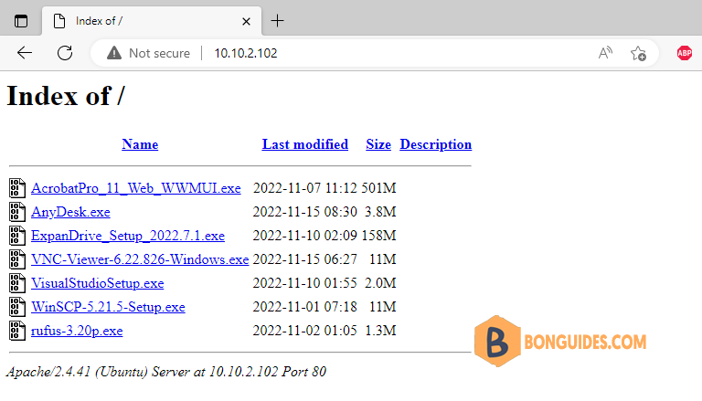The height and width of the screenshot is (401, 702).
Task: Download ExpanDrive_Setup_2022.7.1.exe
Action: (128, 236)
